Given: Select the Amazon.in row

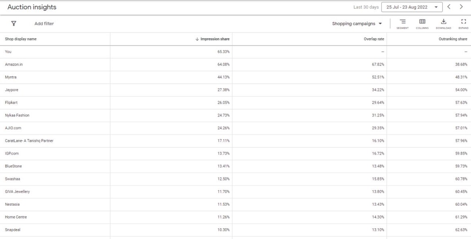Looking at the screenshot, I should pyautogui.click(x=235, y=65).
